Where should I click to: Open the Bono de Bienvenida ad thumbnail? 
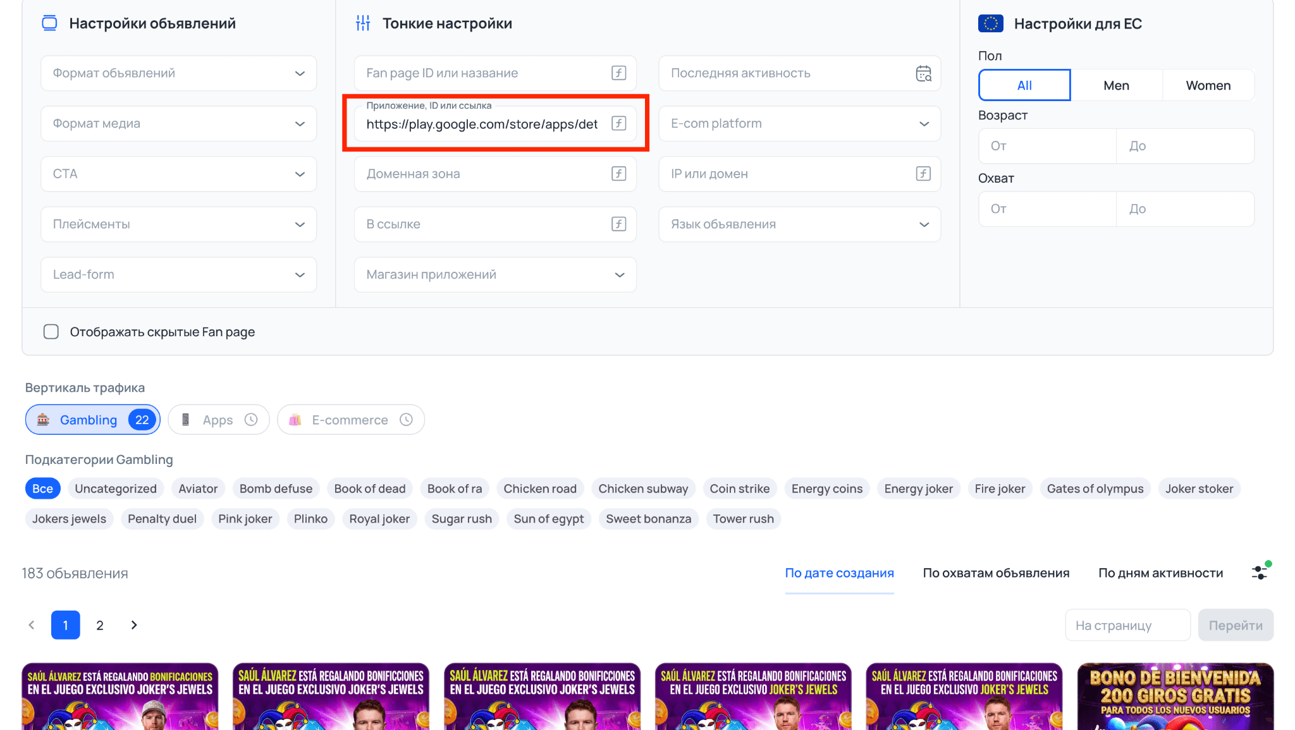(x=1175, y=697)
